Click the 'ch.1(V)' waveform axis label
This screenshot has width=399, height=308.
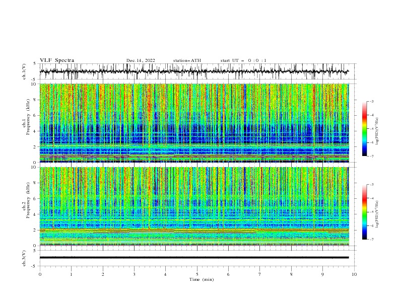(24, 71)
